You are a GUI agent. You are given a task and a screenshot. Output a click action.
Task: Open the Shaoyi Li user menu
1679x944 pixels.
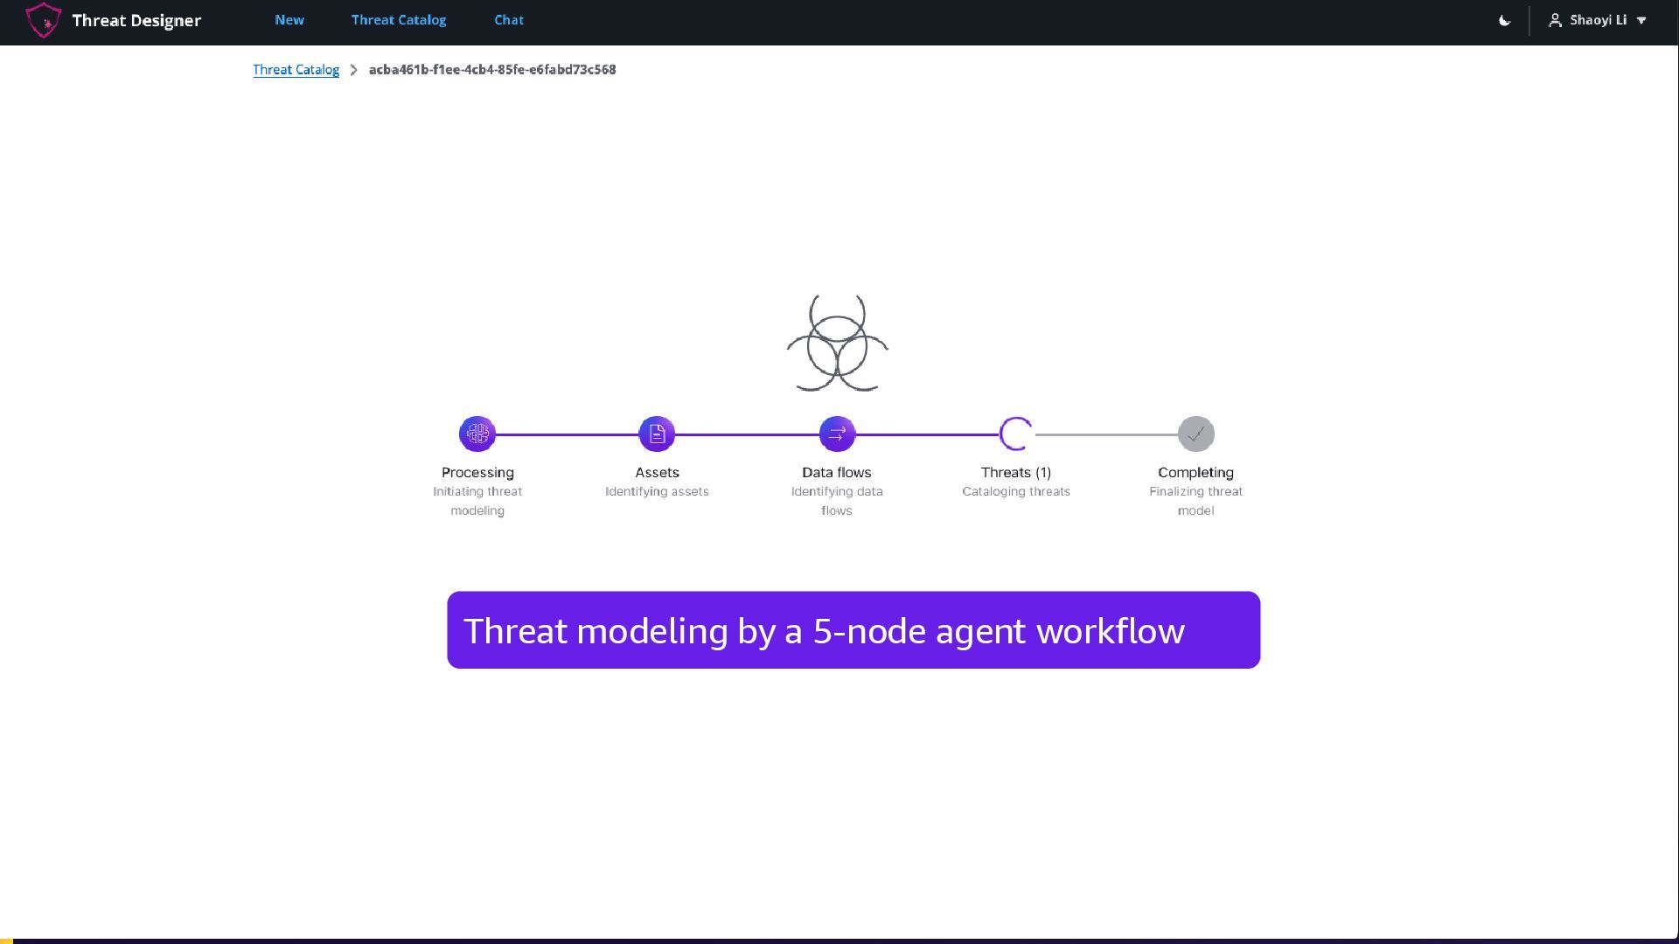point(1598,20)
